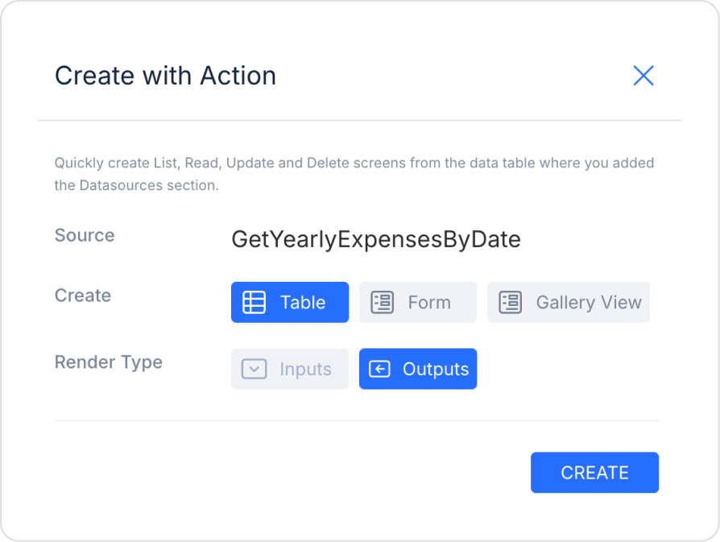
Task: Click the Render Type label
Action: point(109,362)
